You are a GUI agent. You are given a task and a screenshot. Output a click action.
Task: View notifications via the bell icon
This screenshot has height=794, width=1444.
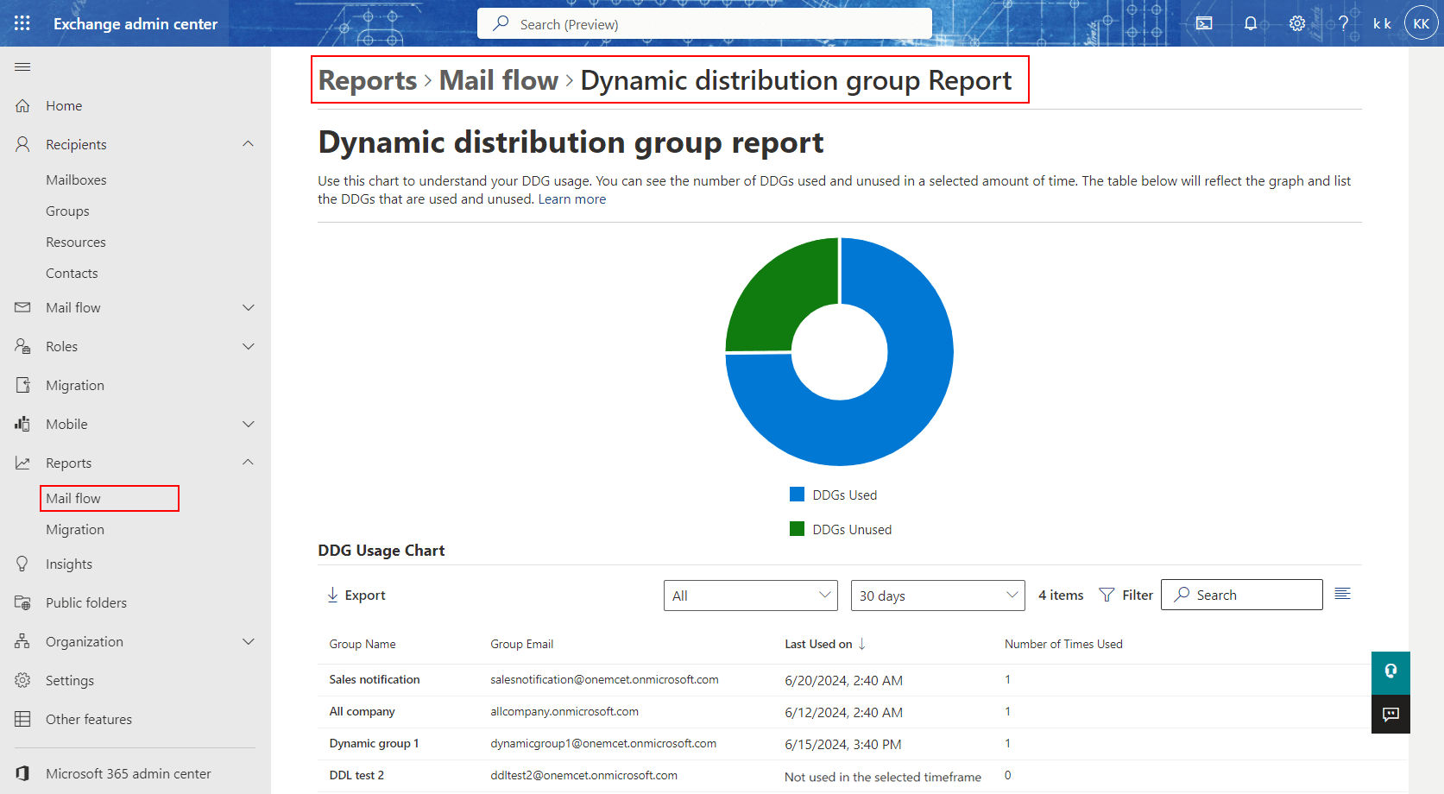click(1250, 23)
